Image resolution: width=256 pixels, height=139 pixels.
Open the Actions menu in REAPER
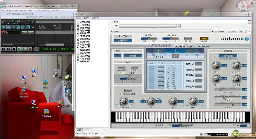pyautogui.click(x=55, y=11)
